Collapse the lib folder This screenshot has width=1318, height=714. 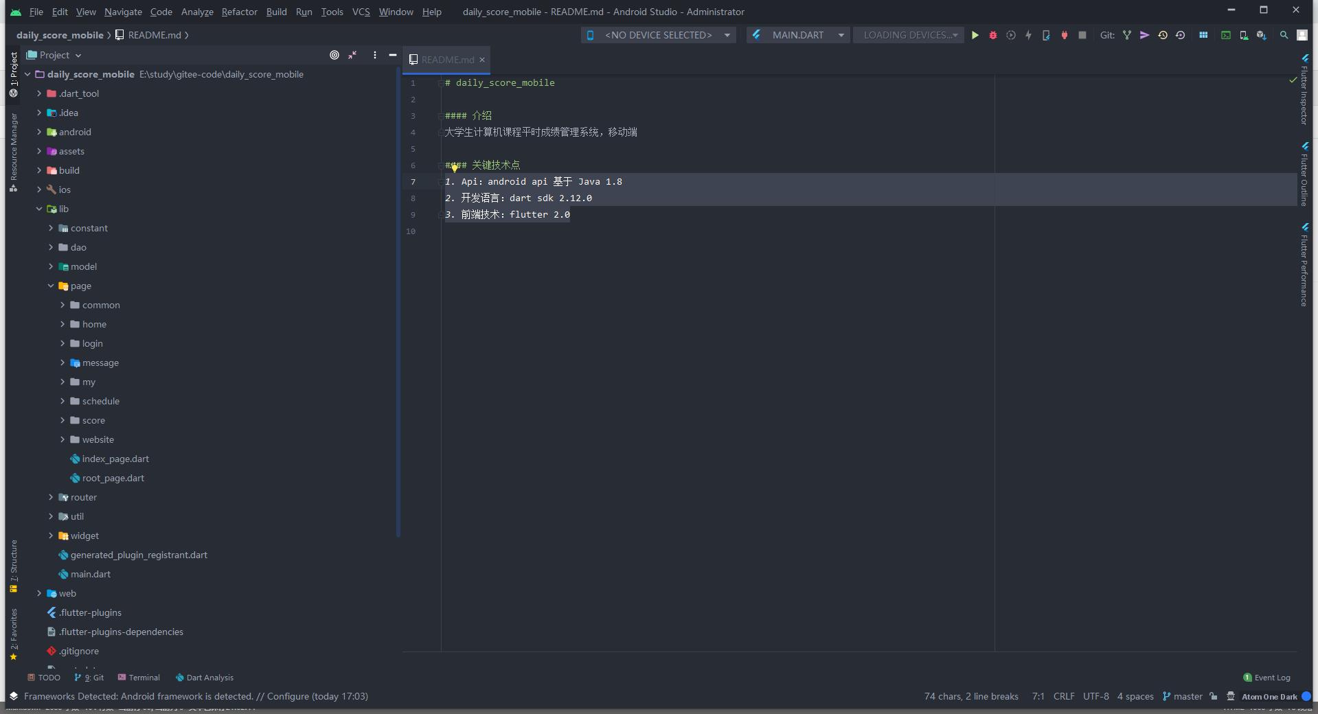39,209
